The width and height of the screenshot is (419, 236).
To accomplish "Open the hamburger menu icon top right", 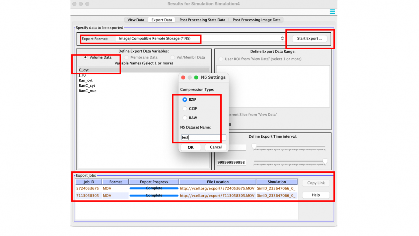I will pos(332,12).
